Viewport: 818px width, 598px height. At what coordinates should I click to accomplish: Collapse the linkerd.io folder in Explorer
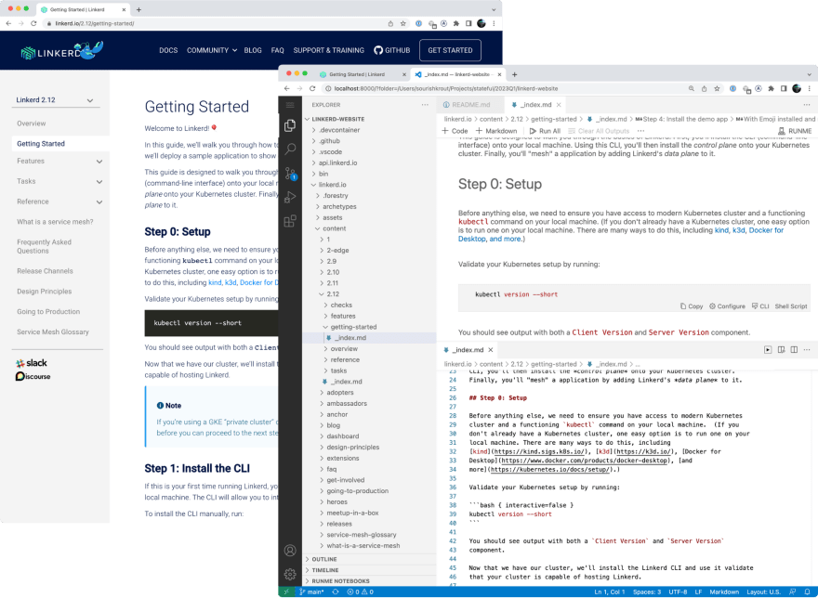(x=313, y=185)
